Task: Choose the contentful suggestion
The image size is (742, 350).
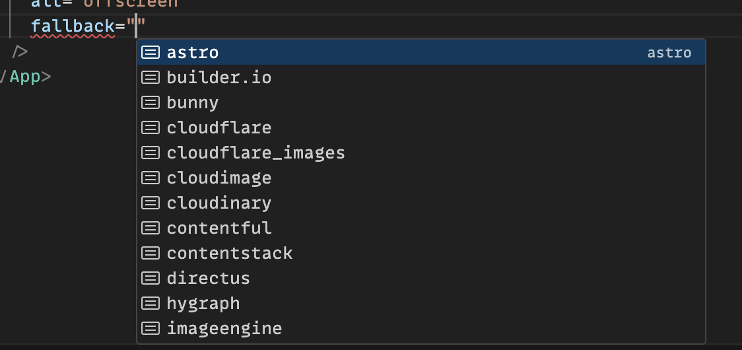Action: click(x=219, y=228)
